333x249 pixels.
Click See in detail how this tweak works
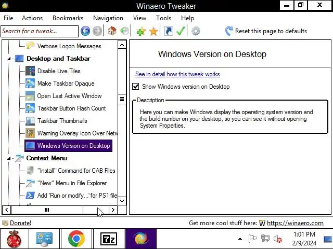pyautogui.click(x=177, y=74)
